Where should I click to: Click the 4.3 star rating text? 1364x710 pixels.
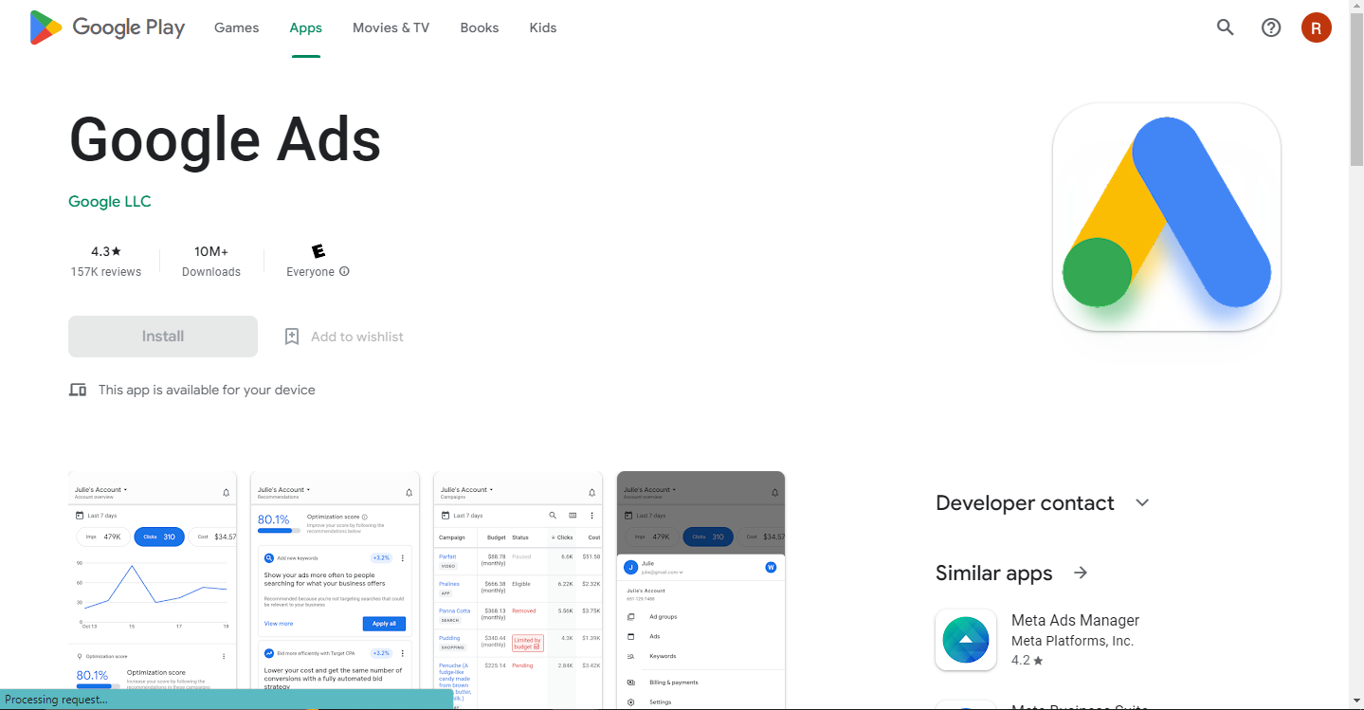pos(106,251)
